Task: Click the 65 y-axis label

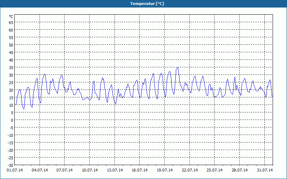Action: point(11,23)
